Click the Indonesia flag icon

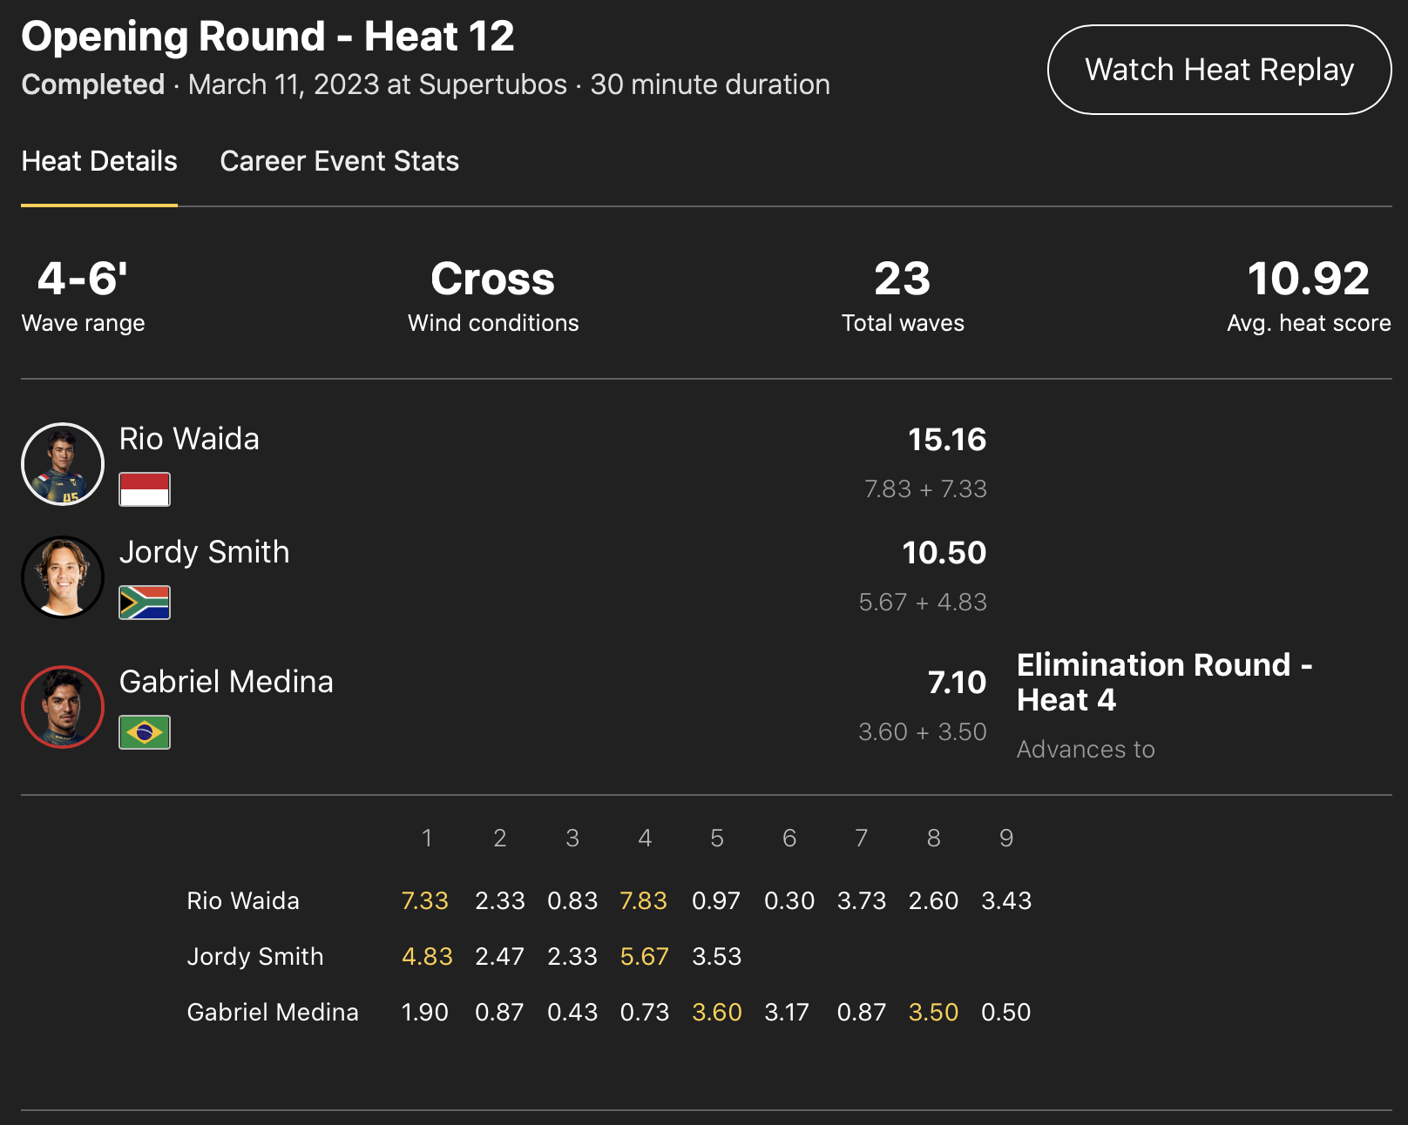tap(145, 489)
